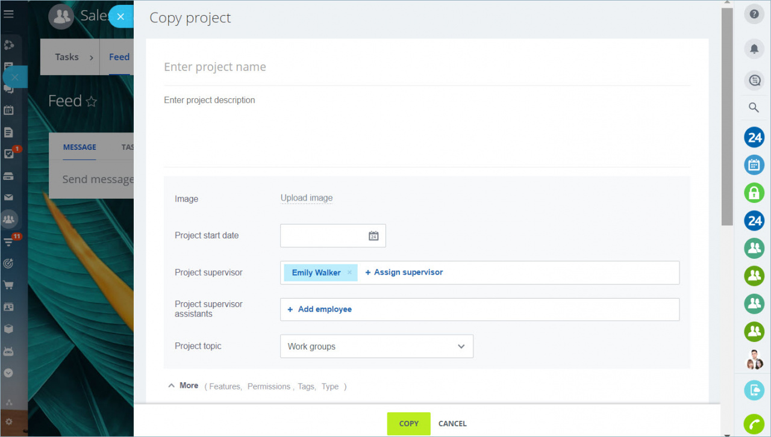Open the robot icon in left sidebar

point(8,351)
